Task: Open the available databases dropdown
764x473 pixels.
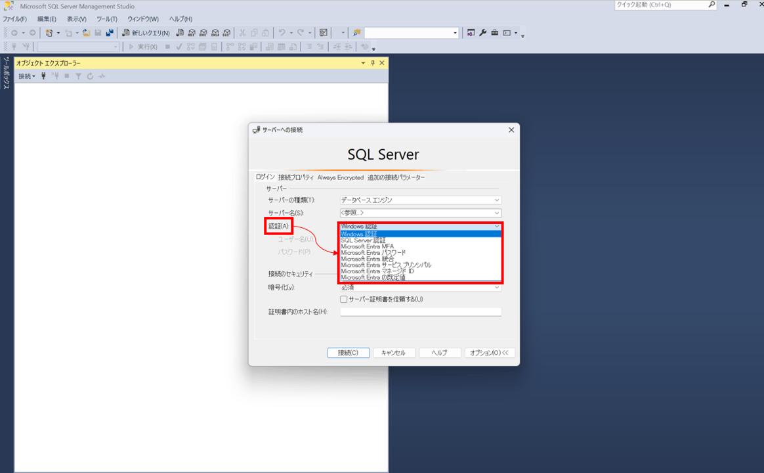Action: [x=78, y=47]
